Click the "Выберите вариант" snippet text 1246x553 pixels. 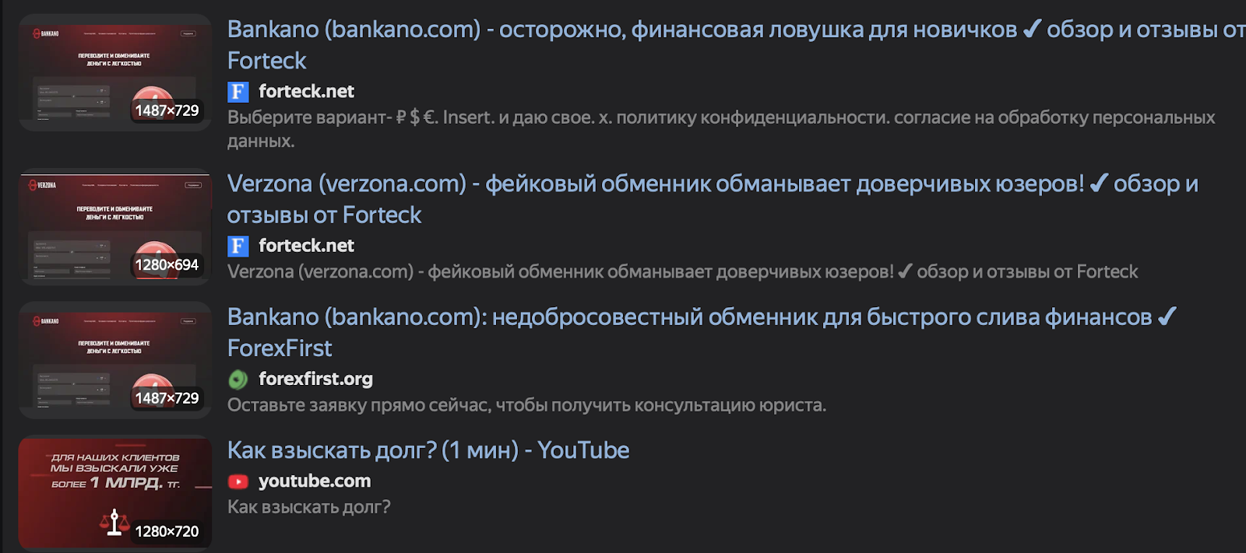(720, 118)
